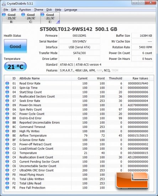Image resolution: width=158 pixels, height=196 pixels.
Task: Click the status icon for Uncorrectable Sector Count
Action: point(7,166)
